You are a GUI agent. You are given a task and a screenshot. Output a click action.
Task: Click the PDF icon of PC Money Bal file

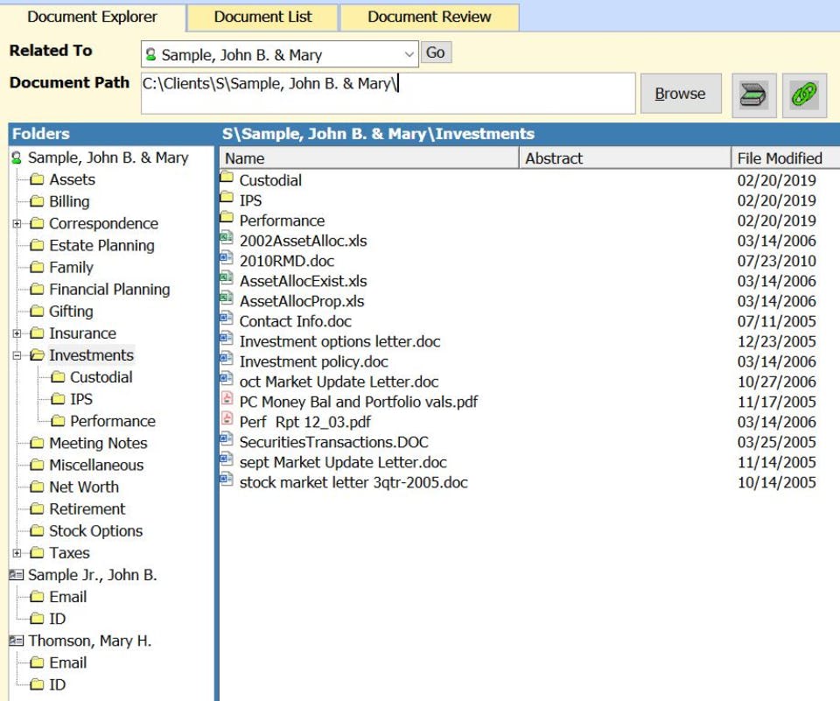(x=227, y=399)
